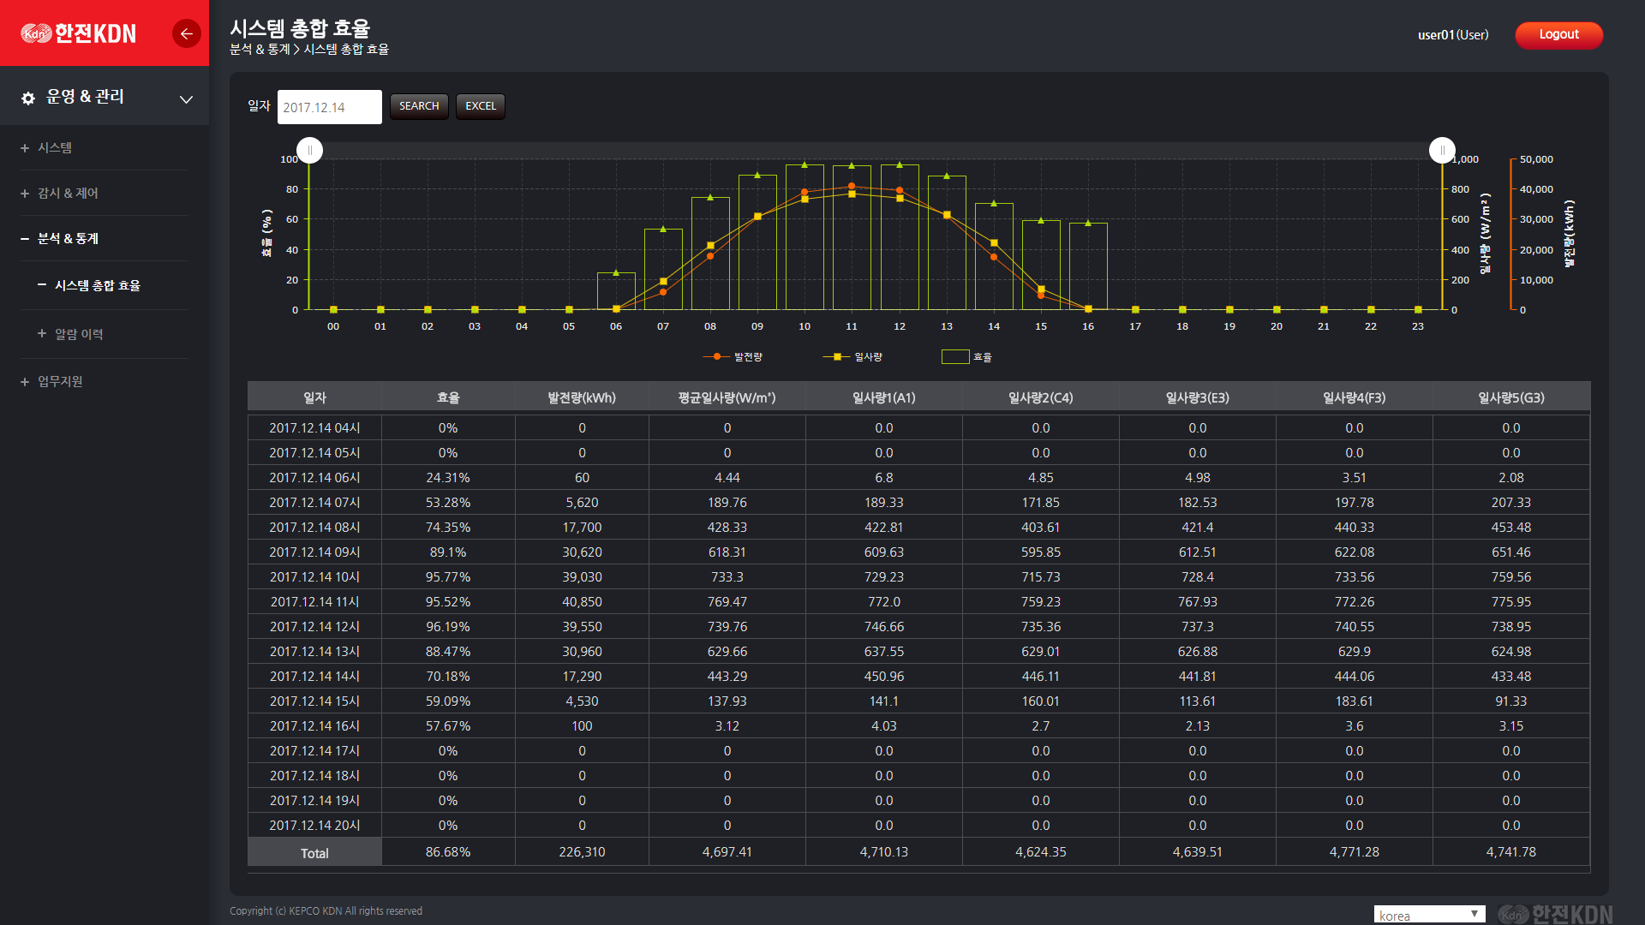Click the 발전량(kWh) column header
Screen dimensions: 1645x925
coord(582,397)
